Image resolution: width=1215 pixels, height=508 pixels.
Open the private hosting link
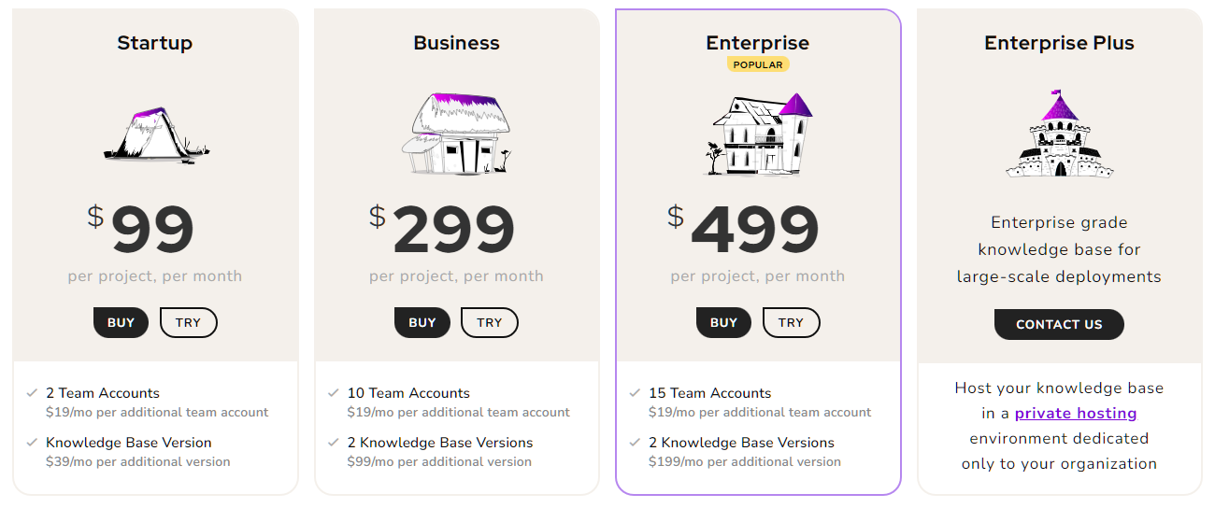(1076, 414)
